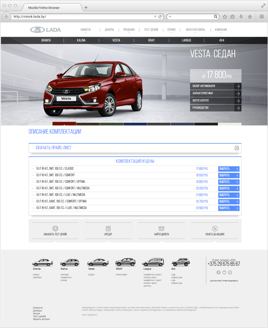Expand the 5AMT Luxe / Multimedia row chevron

click(x=33, y=208)
